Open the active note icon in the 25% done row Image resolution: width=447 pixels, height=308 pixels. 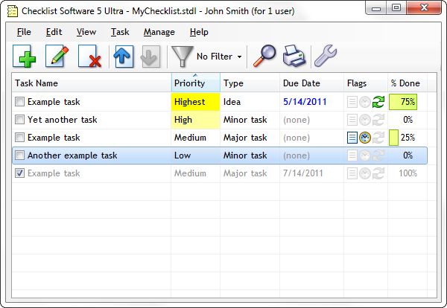(352, 138)
